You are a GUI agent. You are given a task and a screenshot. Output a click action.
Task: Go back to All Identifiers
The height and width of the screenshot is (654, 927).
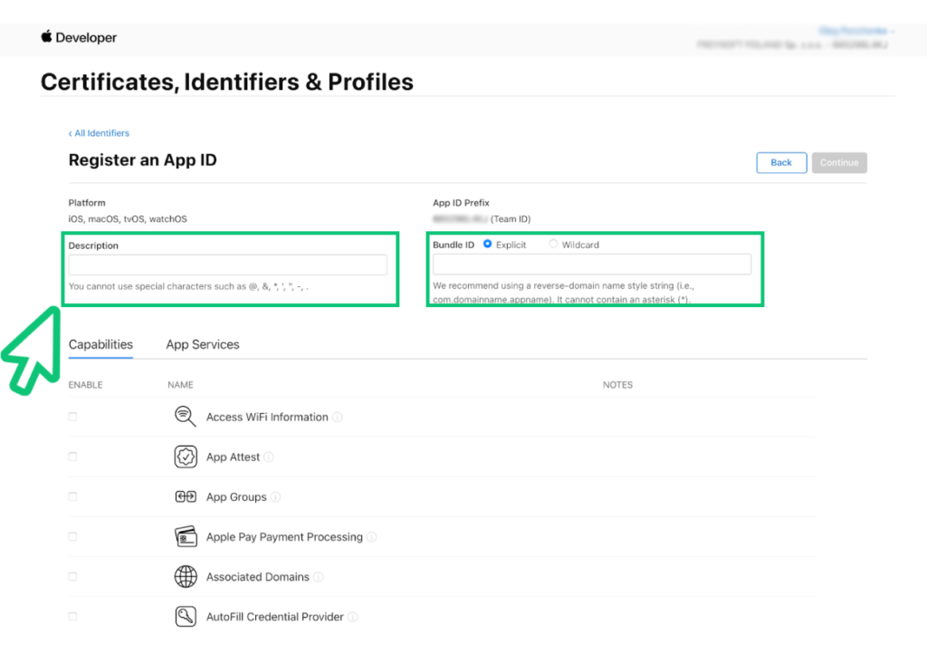click(99, 133)
